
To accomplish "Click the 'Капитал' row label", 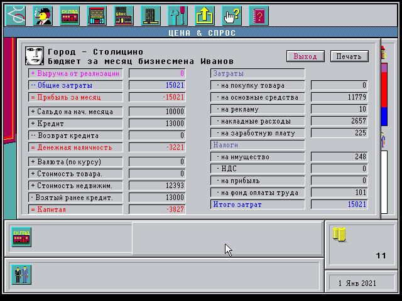I will pyautogui.click(x=75, y=209).
